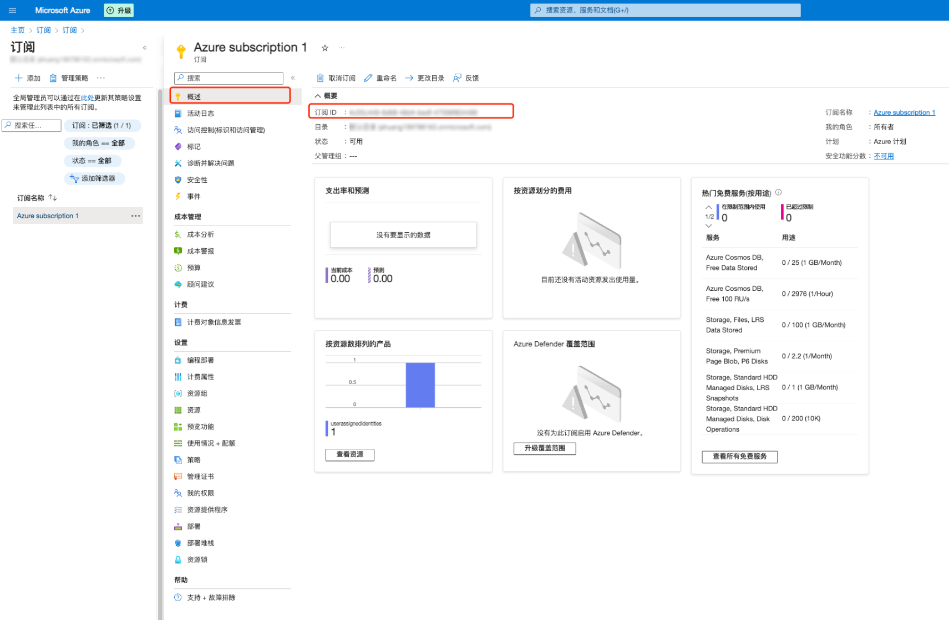Click the 事件 lightning icon
The height and width of the screenshot is (620, 949).
point(178,196)
